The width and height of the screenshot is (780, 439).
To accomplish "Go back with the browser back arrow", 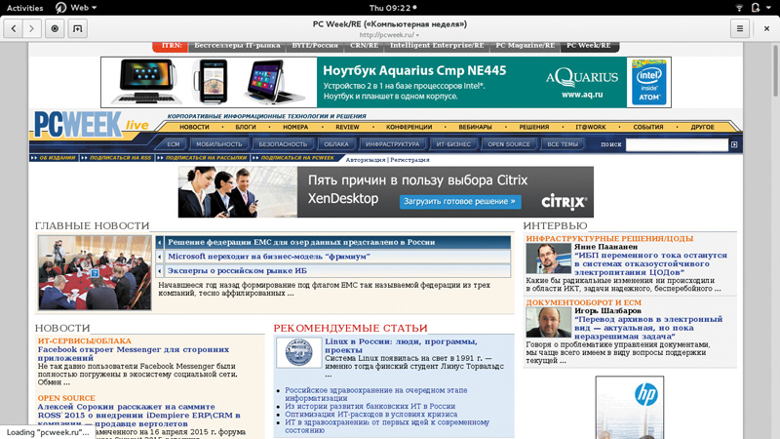I will [x=14, y=29].
